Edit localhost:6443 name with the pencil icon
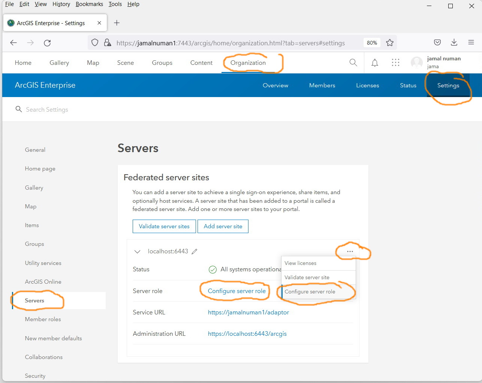 point(195,251)
